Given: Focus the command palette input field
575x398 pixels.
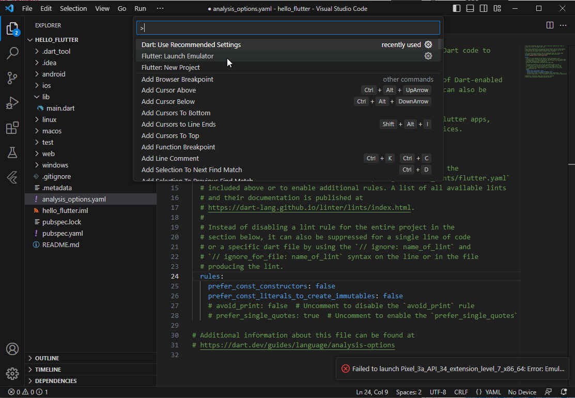Looking at the screenshot, I should [288, 28].
